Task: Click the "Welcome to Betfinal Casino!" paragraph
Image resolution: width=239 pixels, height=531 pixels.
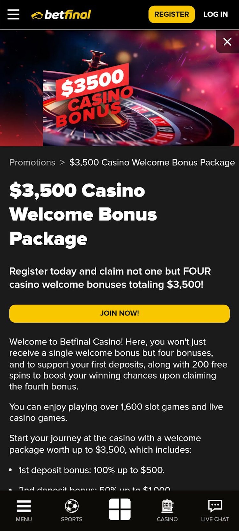Action: (118, 364)
